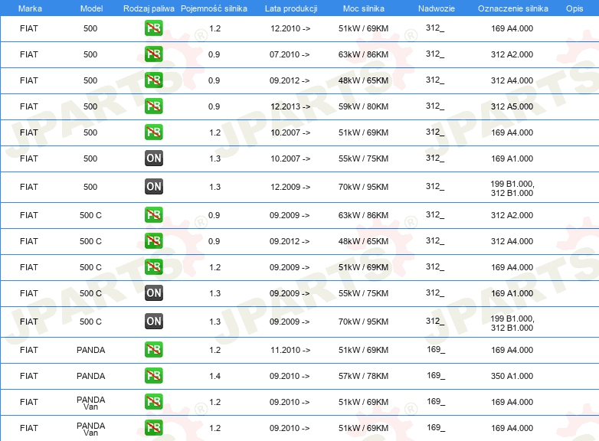The image size is (599, 441).
Task: Click 199 B1.000, 312 B1.000 in the 500 C row
Action: pos(512,323)
